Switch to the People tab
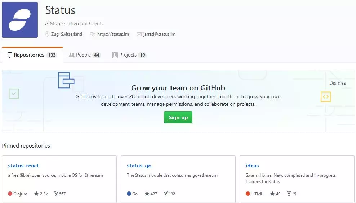The height and width of the screenshot is (203, 356). (85, 55)
